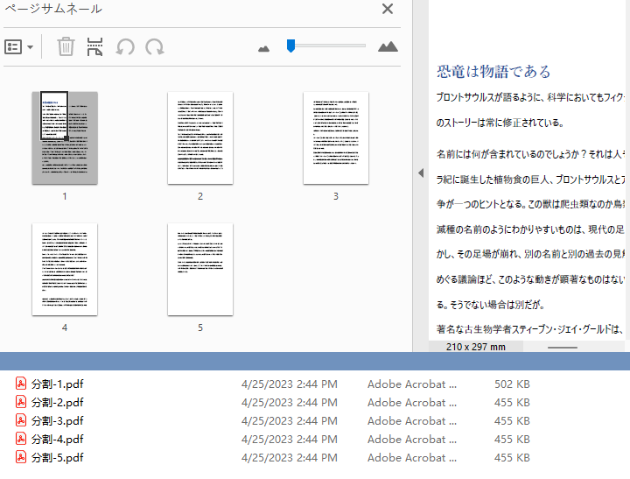Click the 455 KB size of 分割-5.pdf
Screen dimensions: 630x479
[512, 458]
